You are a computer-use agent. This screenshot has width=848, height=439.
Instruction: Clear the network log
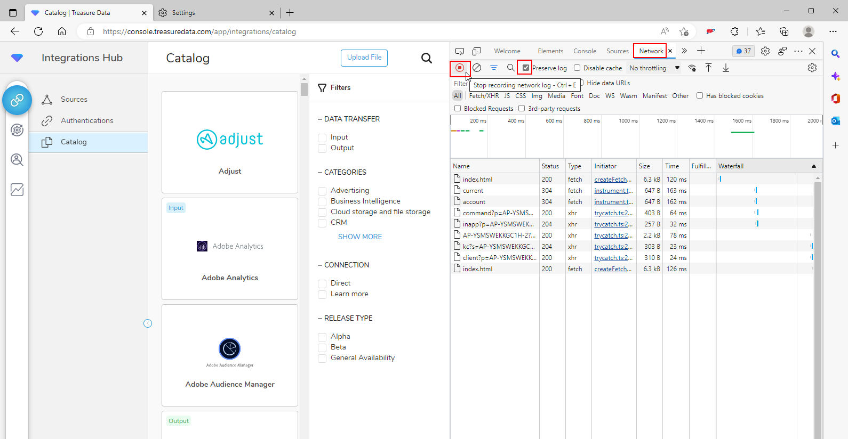(477, 68)
